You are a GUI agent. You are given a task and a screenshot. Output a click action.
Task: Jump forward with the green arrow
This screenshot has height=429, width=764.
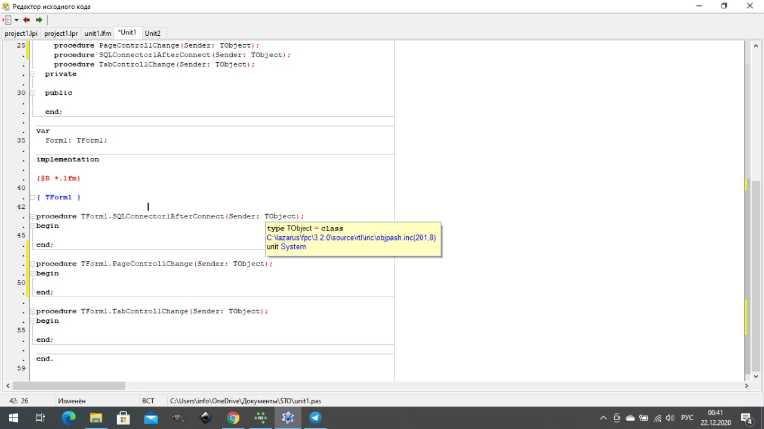39,20
